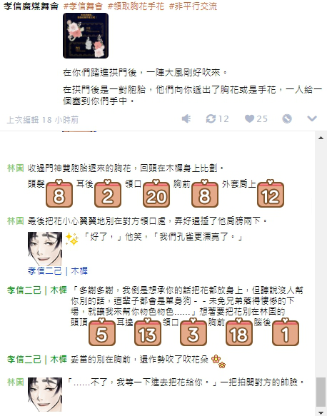The width and height of the screenshot is (327, 416).
Task: Click the dice icon showing 13
Action: click(x=148, y=333)
